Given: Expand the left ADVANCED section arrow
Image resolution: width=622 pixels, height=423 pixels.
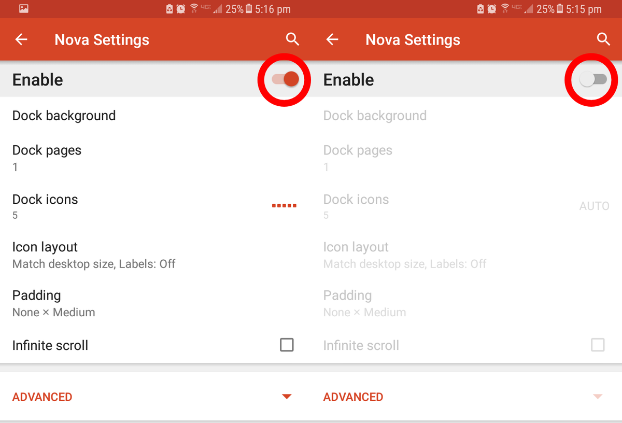Looking at the screenshot, I should coord(287,397).
